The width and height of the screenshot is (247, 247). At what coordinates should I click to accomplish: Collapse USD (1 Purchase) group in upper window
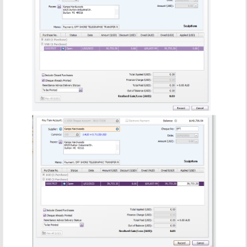(x=43, y=44)
